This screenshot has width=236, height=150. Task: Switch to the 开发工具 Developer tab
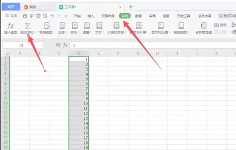pyautogui.click(x=183, y=16)
